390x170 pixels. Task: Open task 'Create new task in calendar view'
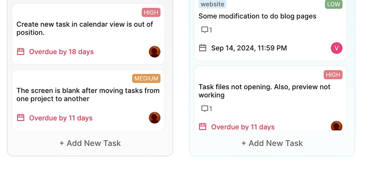85,28
